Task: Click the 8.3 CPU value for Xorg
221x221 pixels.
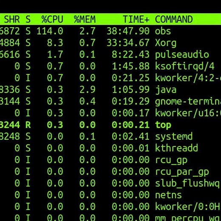Action: coord(55,43)
